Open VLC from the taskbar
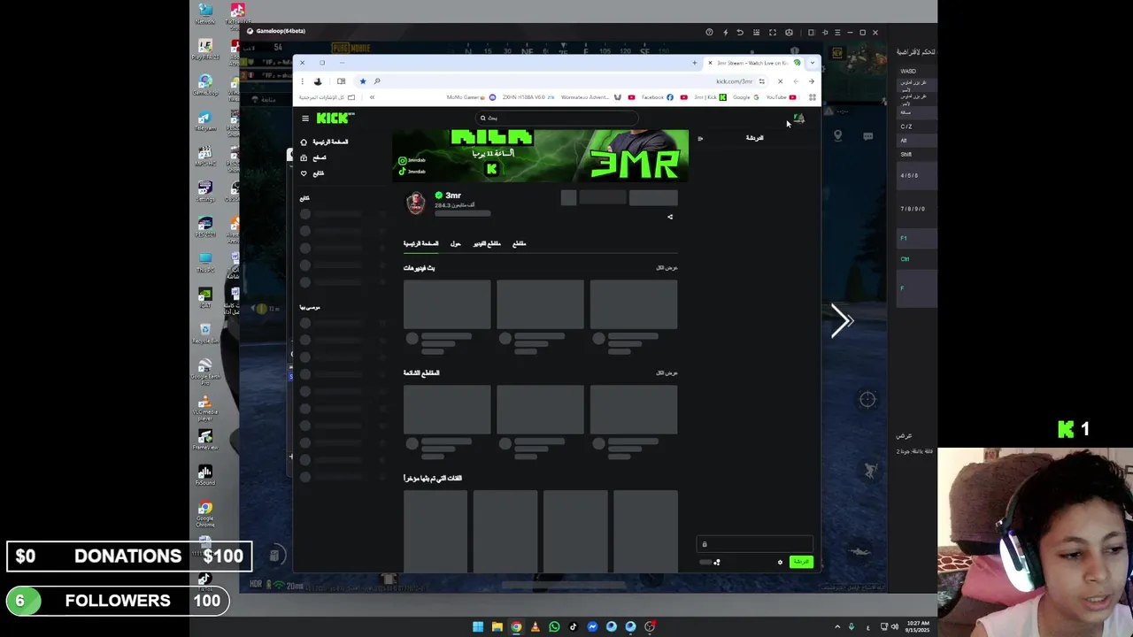 point(535,626)
